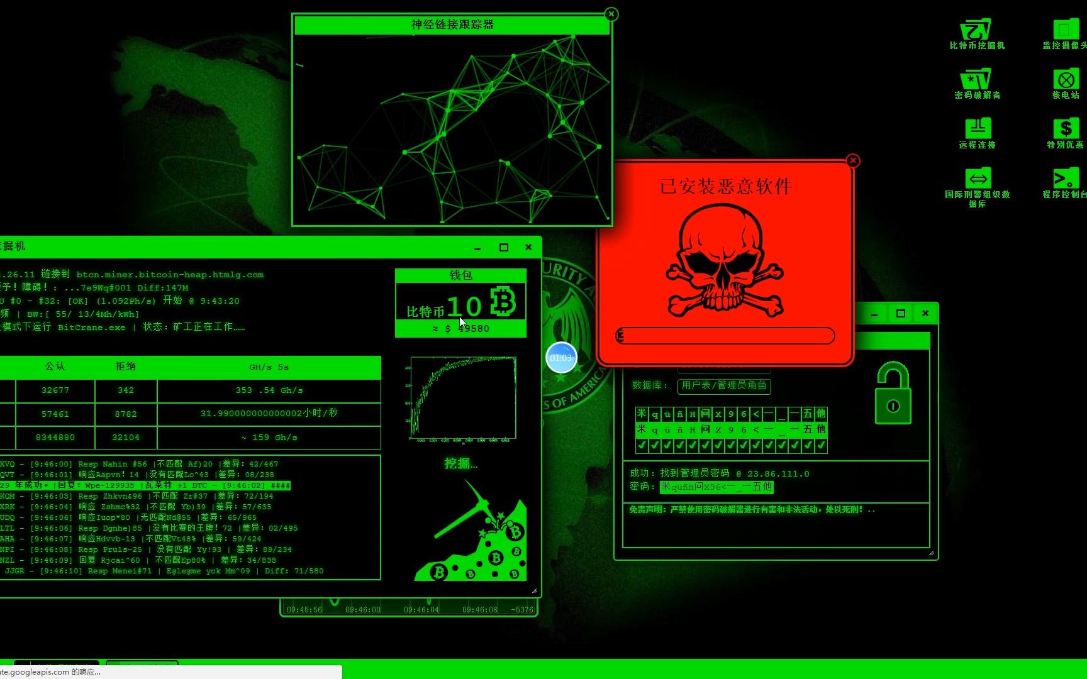The width and height of the screenshot is (1087, 679).
Task: Open the 特别优惠 dollar icon
Action: click(x=1066, y=133)
